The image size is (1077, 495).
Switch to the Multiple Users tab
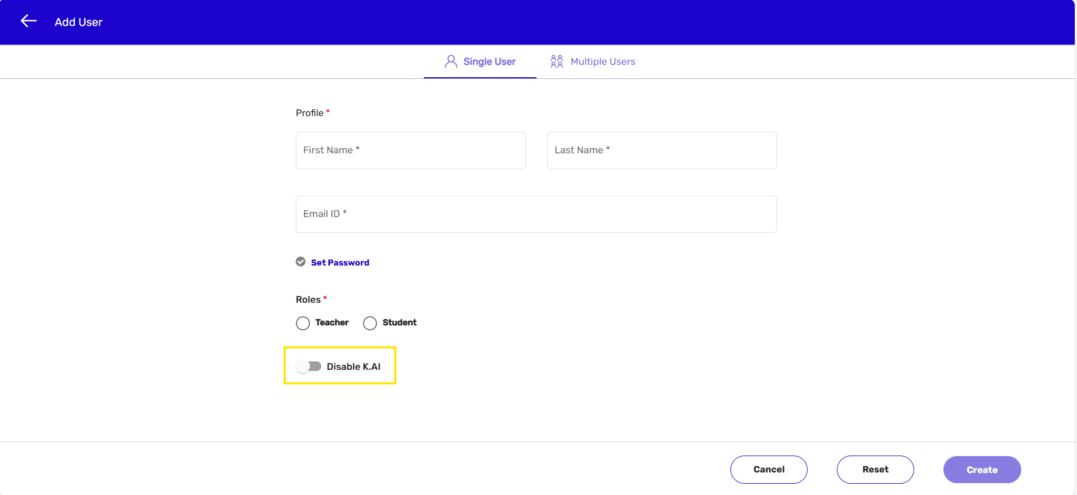[x=593, y=61]
